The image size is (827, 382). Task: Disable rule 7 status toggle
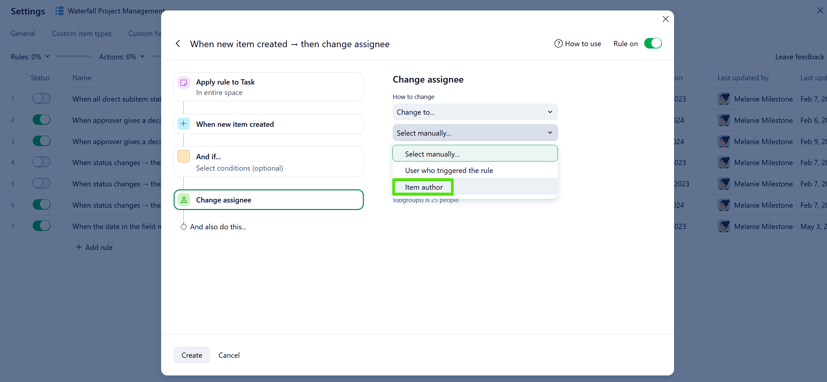(41, 226)
